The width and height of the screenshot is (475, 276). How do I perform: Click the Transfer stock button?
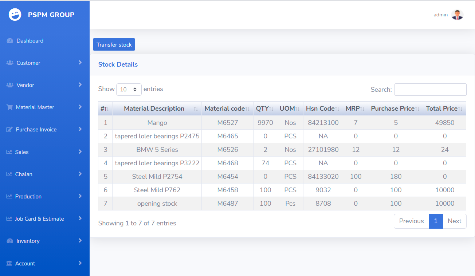[x=114, y=45]
